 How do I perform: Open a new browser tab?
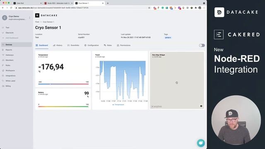tap(108, 3)
